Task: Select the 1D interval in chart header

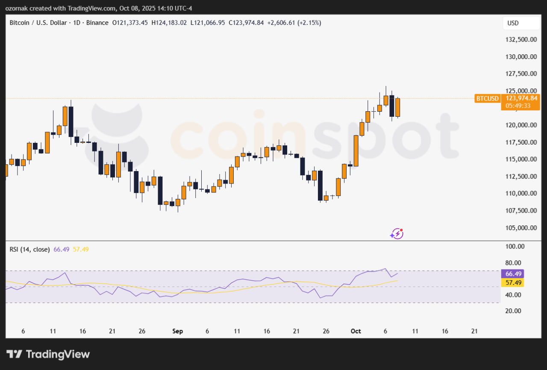Action: click(x=76, y=23)
